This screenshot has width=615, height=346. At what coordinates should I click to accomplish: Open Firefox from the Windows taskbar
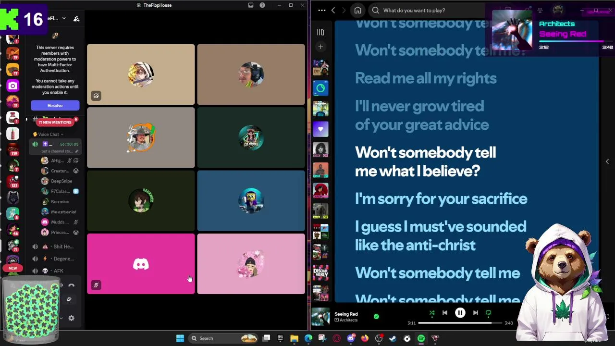[x=365, y=338]
